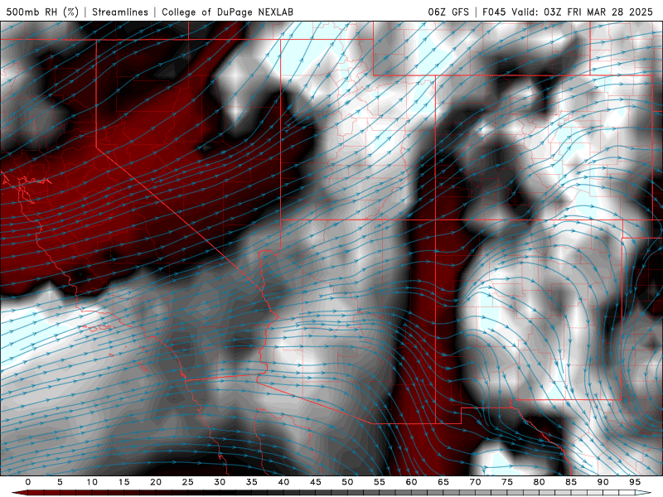This screenshot has height=497, width=663.
Task: Select the '90' legend value
Action: [x=603, y=482]
